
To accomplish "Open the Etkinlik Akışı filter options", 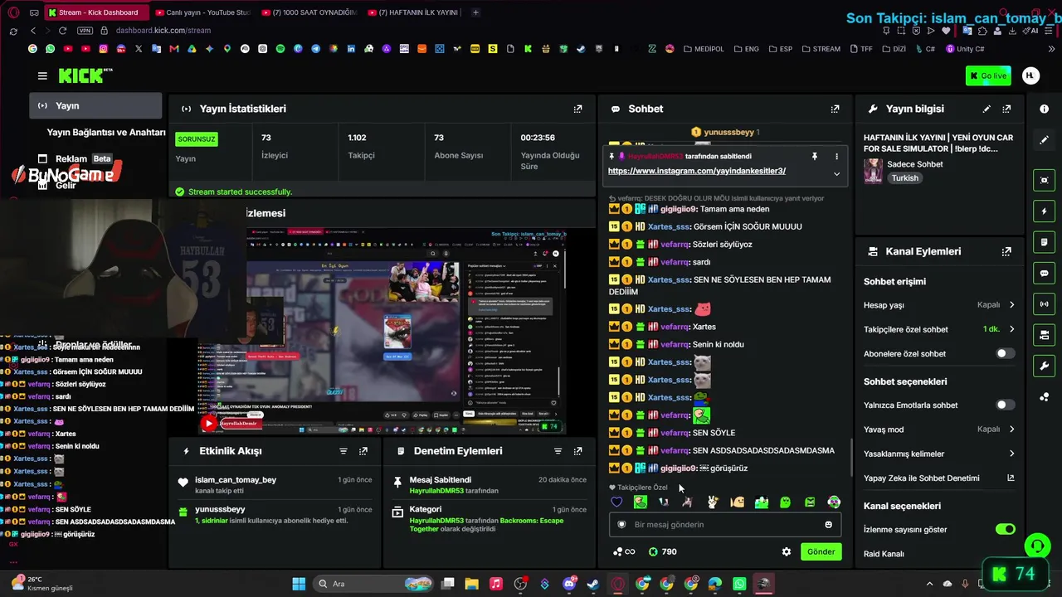I will 343,451.
